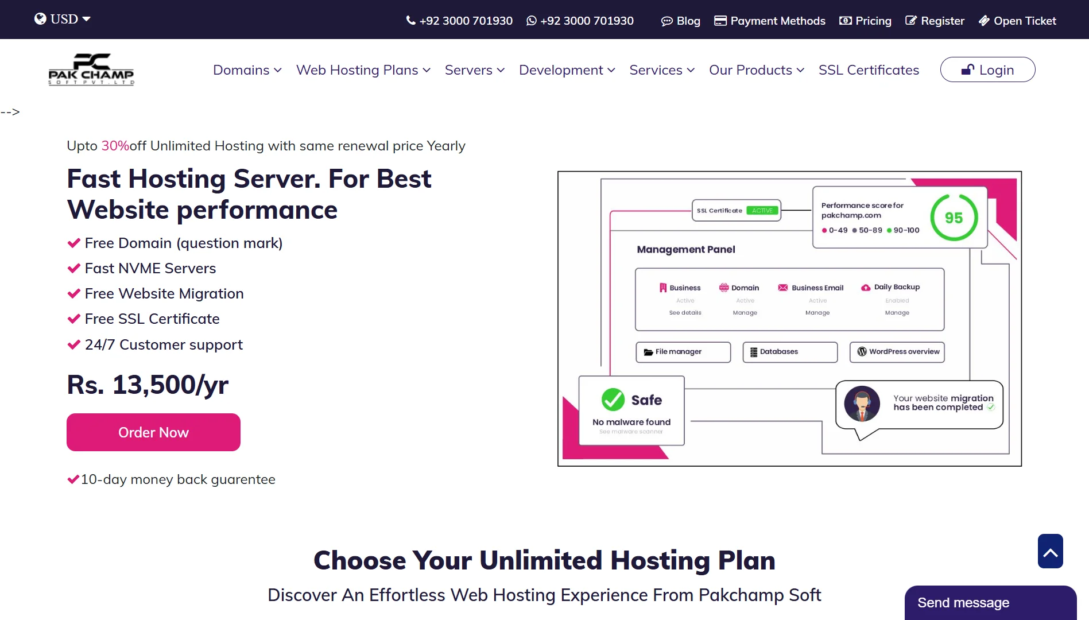Click the "Rs. 13,500/yr" price text
1089x620 pixels.
[x=148, y=385]
